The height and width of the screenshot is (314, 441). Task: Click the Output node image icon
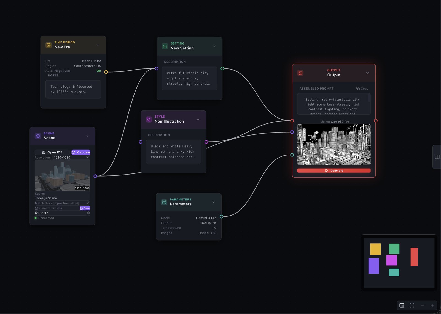300,73
